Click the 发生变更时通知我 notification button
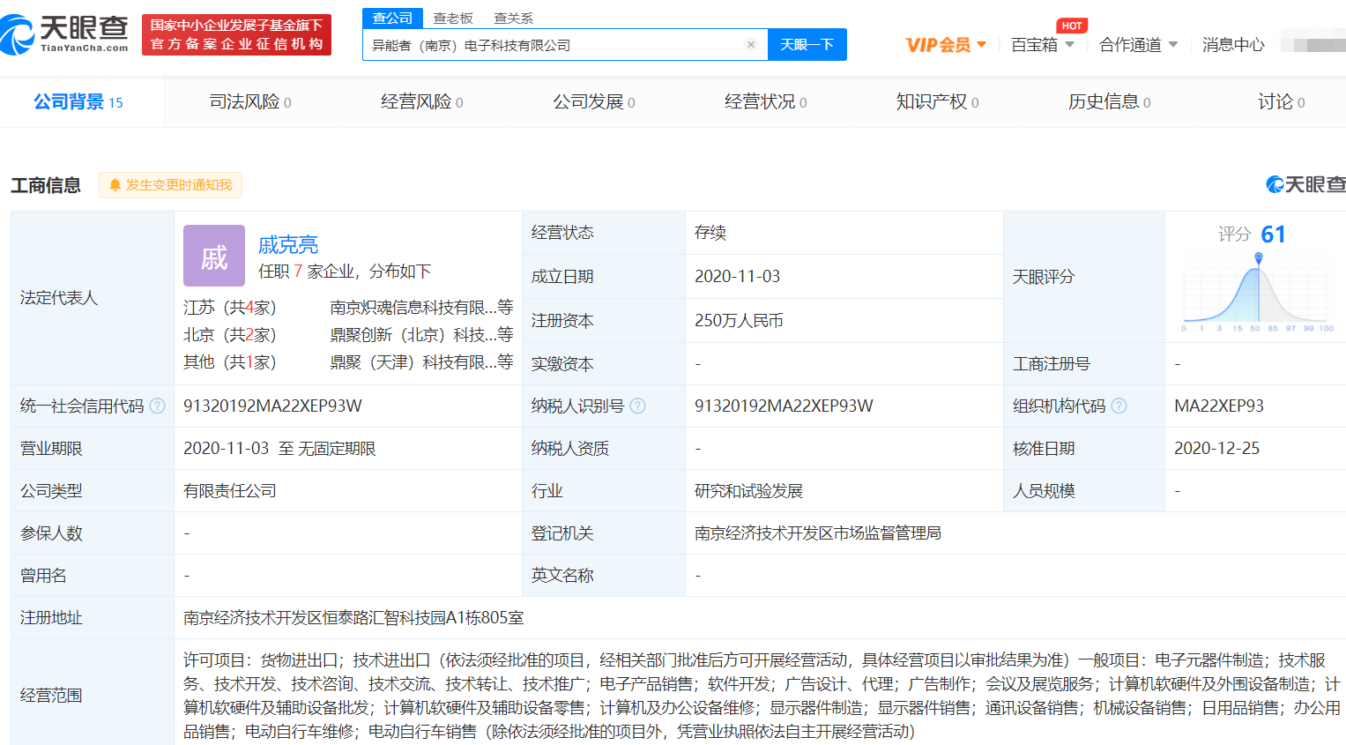 tap(170, 185)
